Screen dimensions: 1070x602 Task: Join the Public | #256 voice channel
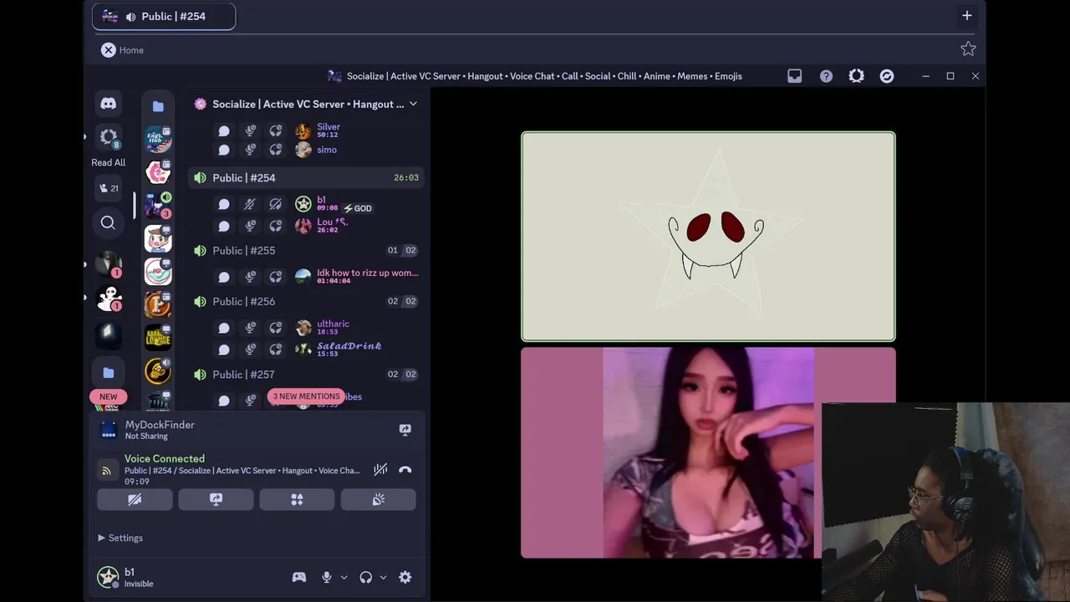pyautogui.click(x=305, y=301)
